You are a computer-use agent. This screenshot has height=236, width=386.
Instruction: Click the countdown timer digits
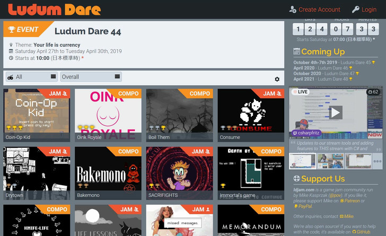[336, 29]
